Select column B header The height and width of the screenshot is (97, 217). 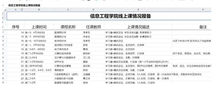(x=39, y=10)
